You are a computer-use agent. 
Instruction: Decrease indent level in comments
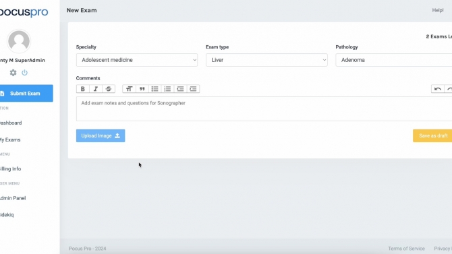point(180,89)
